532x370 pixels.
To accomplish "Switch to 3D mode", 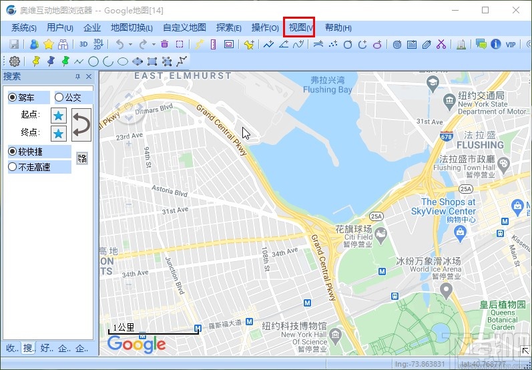I will click(83, 44).
